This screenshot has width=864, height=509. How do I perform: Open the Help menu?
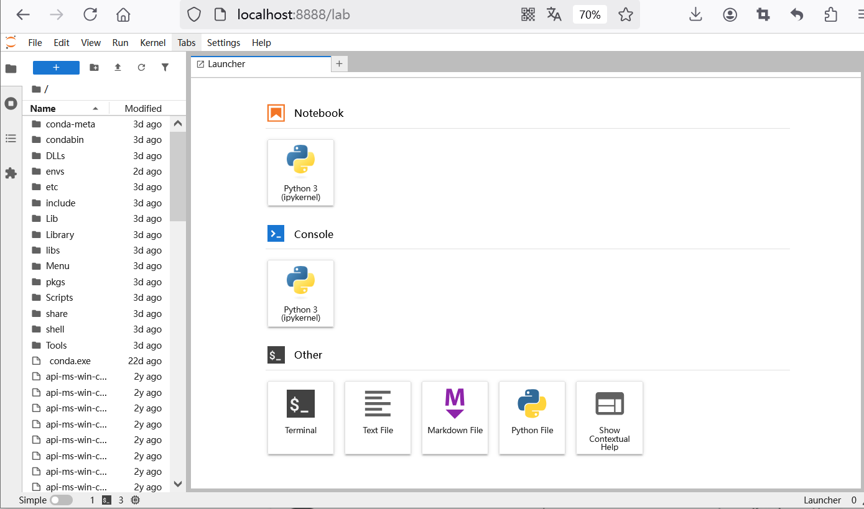pos(261,42)
